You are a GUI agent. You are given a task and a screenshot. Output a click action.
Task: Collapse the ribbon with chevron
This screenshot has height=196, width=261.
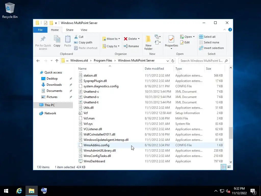pyautogui.click(x=224, y=30)
